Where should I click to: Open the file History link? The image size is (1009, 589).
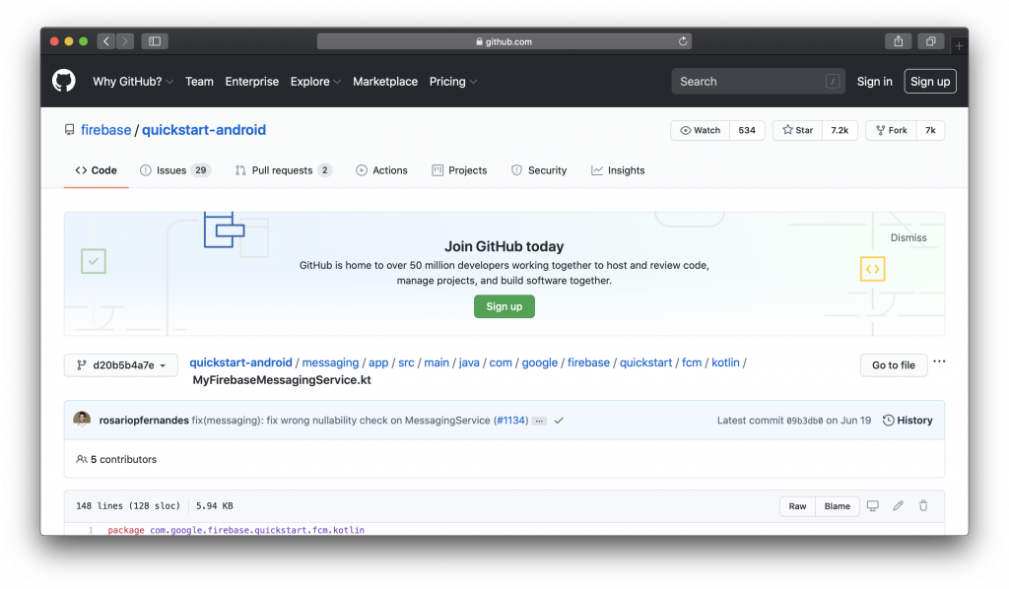908,421
